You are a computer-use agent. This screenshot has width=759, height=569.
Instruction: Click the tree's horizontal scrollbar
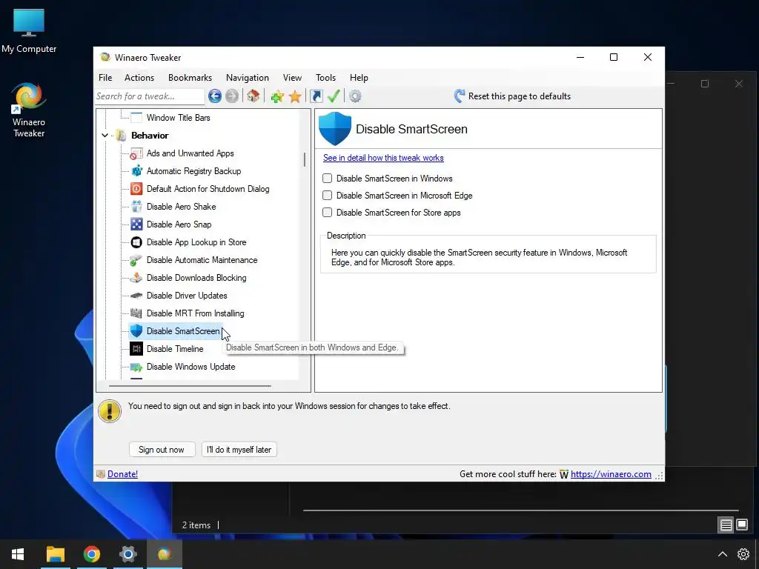(x=190, y=386)
